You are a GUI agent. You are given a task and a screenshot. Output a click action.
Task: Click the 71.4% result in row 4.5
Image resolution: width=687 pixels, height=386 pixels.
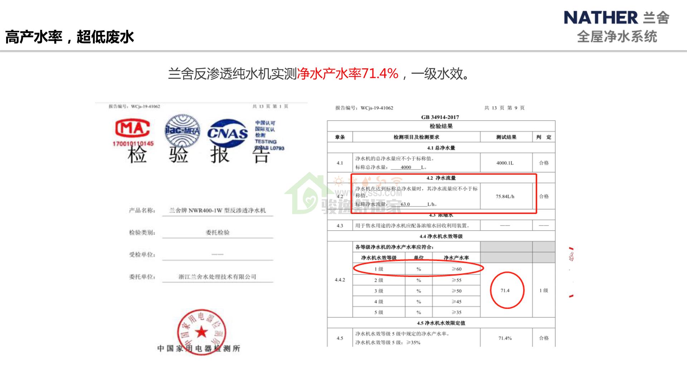tap(505, 338)
